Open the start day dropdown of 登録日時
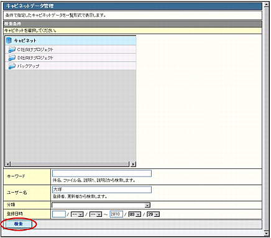 96,214
